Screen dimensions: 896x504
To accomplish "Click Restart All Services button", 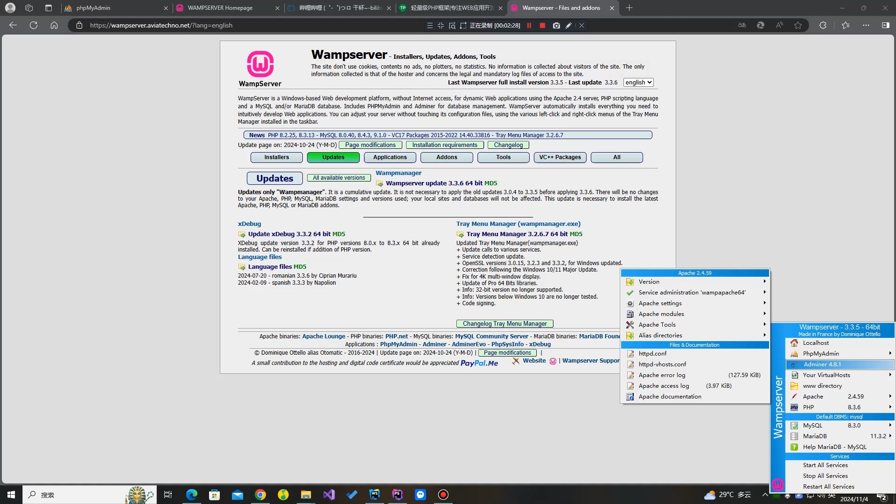I will point(830,486).
